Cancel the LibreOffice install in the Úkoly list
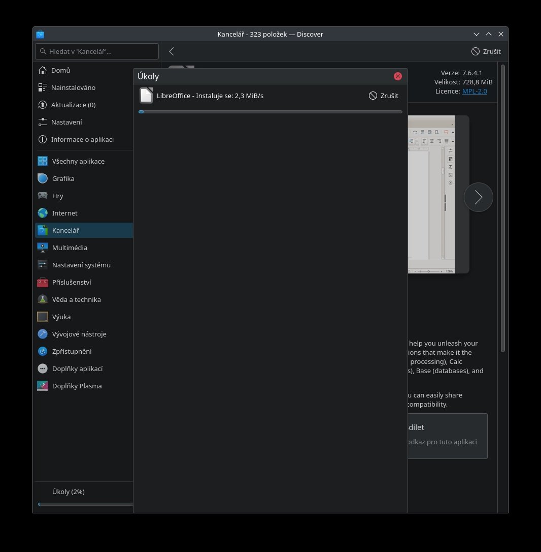 tap(384, 96)
